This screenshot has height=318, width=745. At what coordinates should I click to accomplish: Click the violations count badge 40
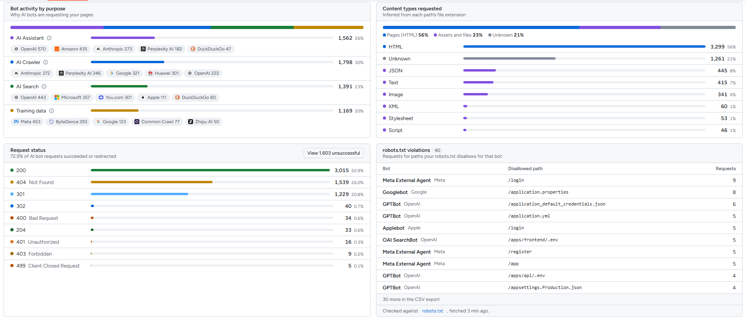point(437,151)
